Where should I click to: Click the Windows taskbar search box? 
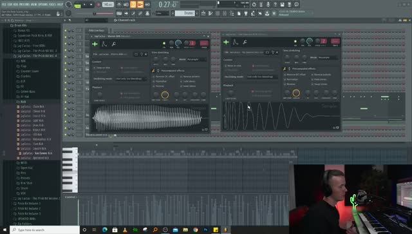pyautogui.click(x=44, y=229)
